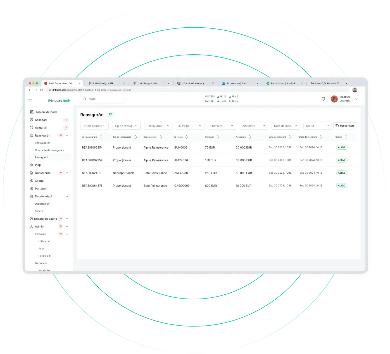The width and height of the screenshot is (390, 354).
Task: Toggle the hamburger menu in the sidebar
Action: point(30,101)
